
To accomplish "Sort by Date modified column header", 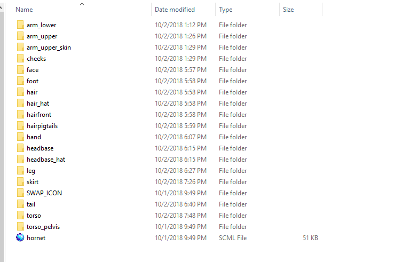I will click(x=175, y=10).
